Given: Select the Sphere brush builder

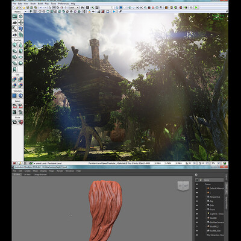Looking at the screenshot, I should click(20, 63).
